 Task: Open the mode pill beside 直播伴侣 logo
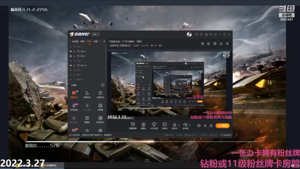(96, 34)
